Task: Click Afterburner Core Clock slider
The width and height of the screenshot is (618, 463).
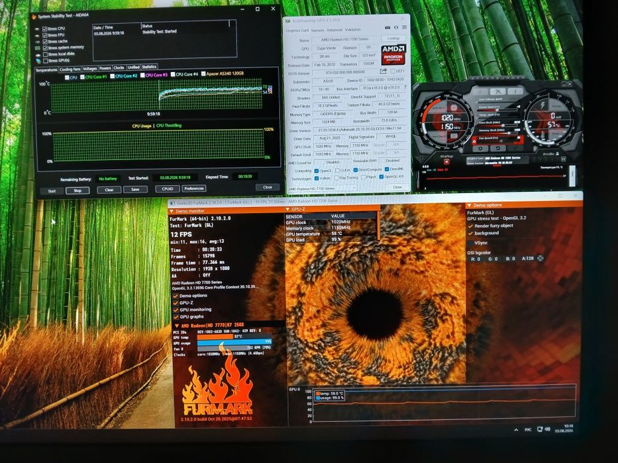Action: (497, 124)
